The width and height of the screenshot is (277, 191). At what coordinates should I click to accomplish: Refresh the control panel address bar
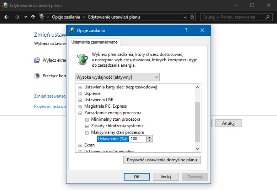point(192,17)
